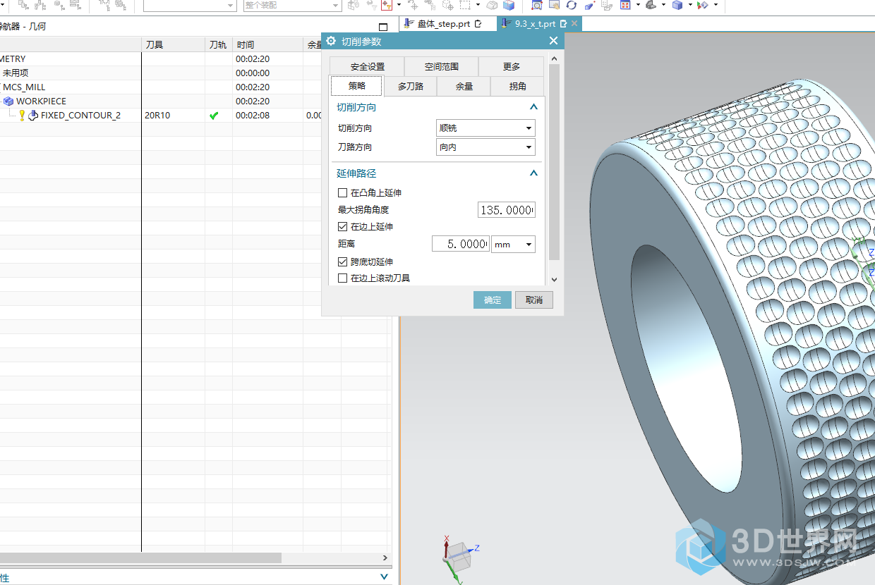
Task: Uncheck 跨底切延伸 checkbox
Action: click(343, 262)
